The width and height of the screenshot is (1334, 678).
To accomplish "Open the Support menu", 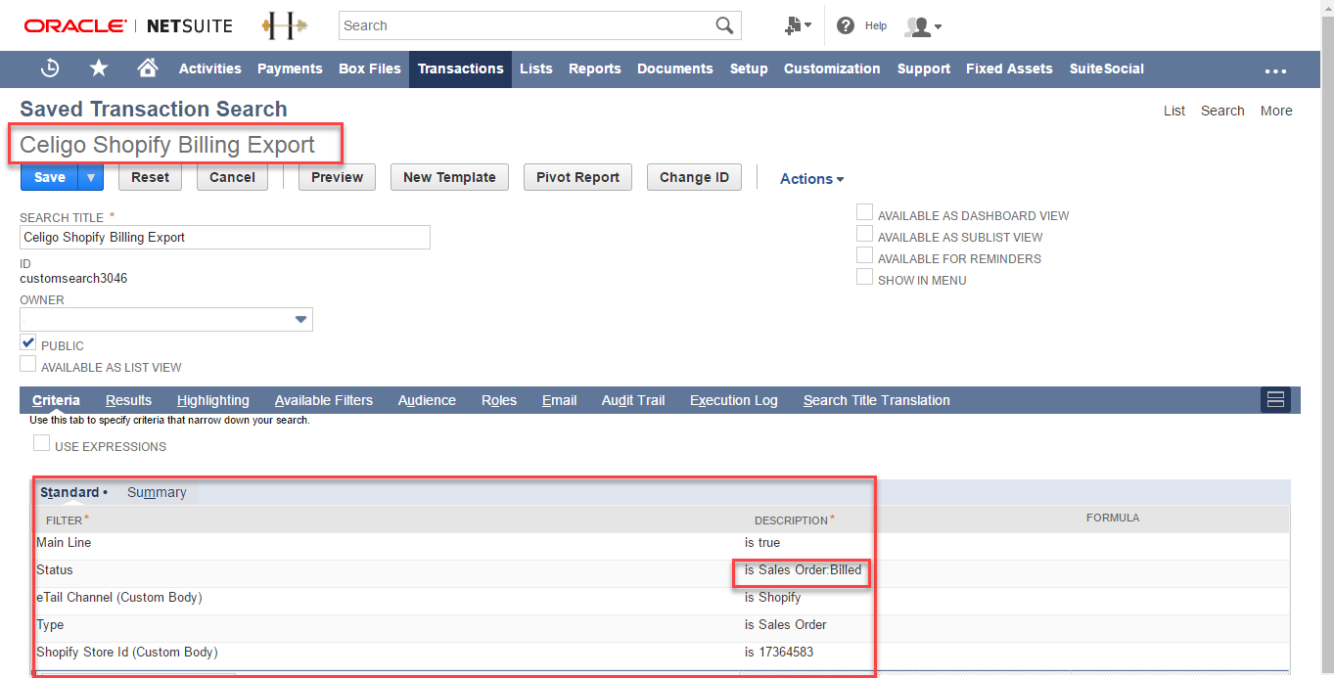I will click(924, 68).
